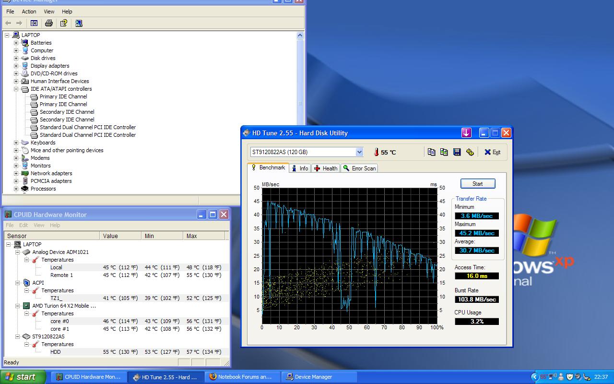Viewport: 614px width, 384px height.
Task: Click the Print icon in Device Manager toolbar
Action: coord(48,23)
